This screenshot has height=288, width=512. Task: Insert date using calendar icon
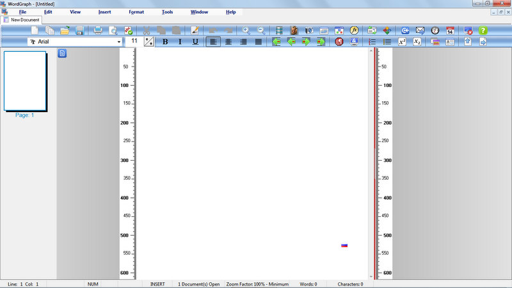[450, 30]
